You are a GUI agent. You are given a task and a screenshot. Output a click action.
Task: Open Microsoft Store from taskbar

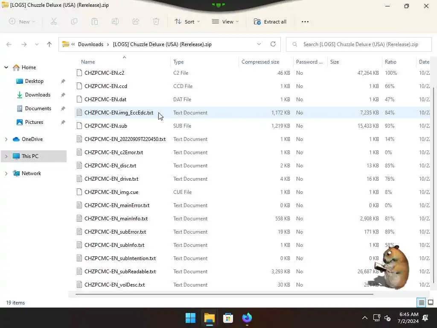pos(228,318)
